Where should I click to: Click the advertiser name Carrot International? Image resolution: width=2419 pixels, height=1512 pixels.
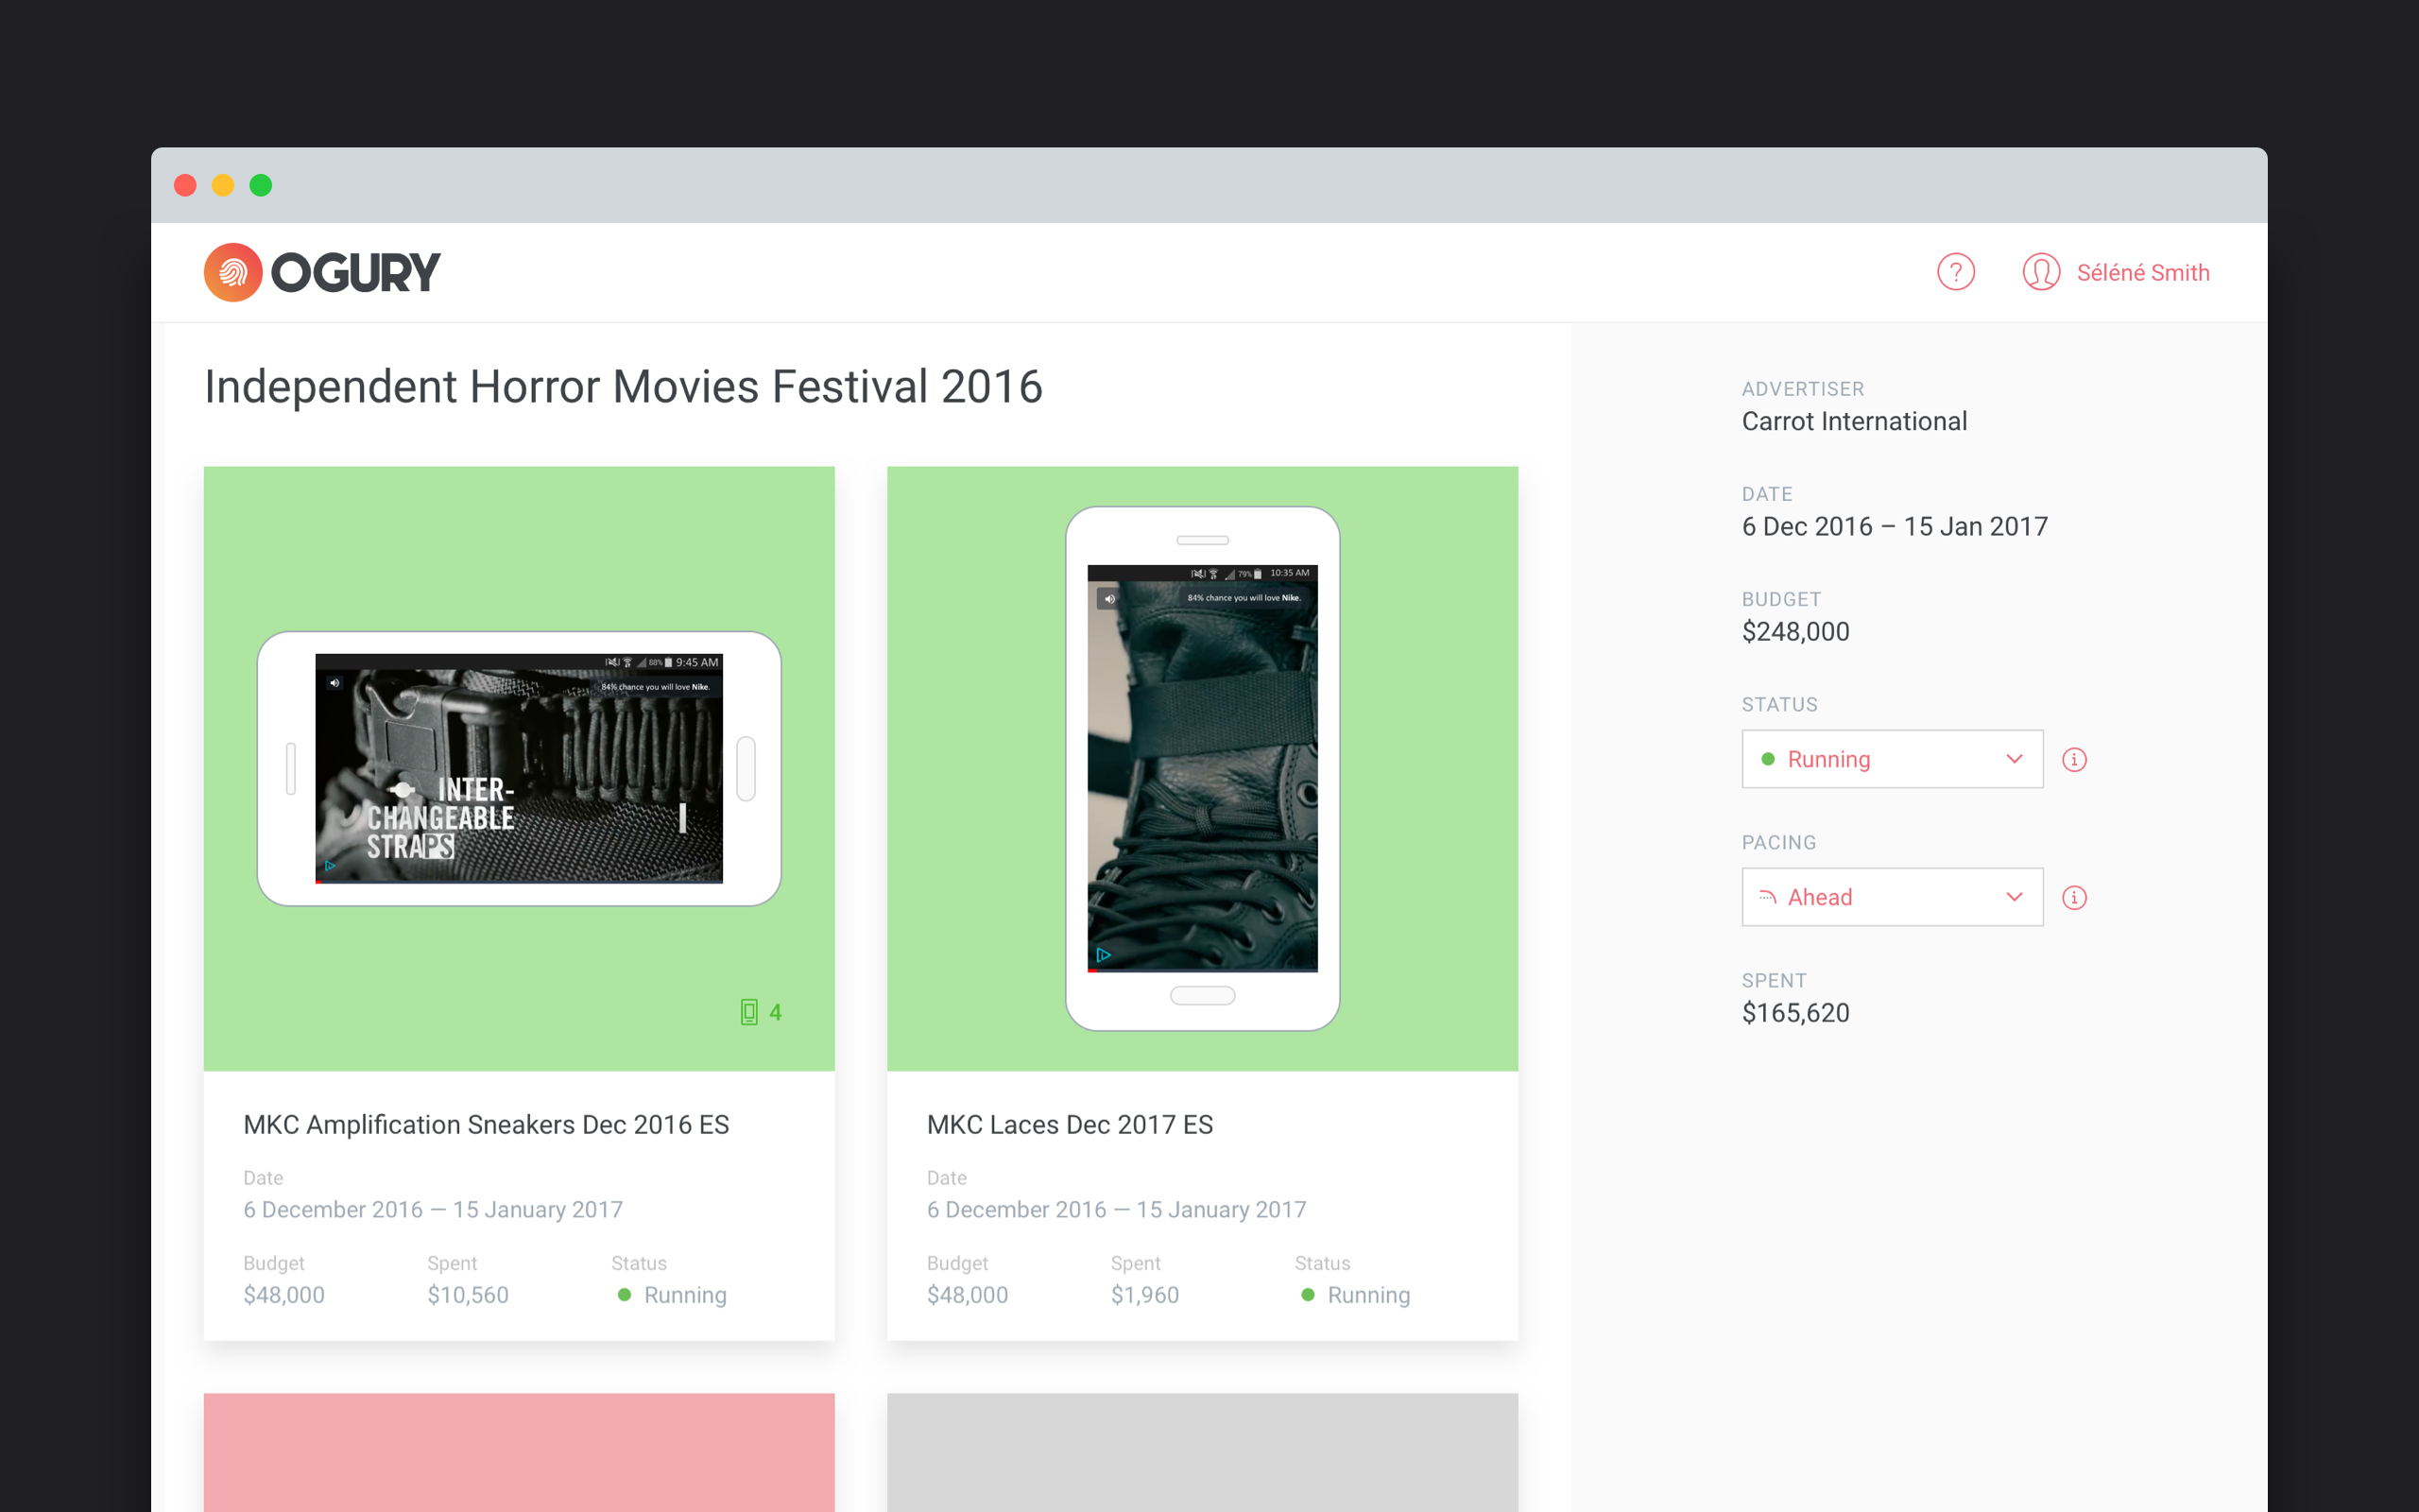click(1854, 422)
